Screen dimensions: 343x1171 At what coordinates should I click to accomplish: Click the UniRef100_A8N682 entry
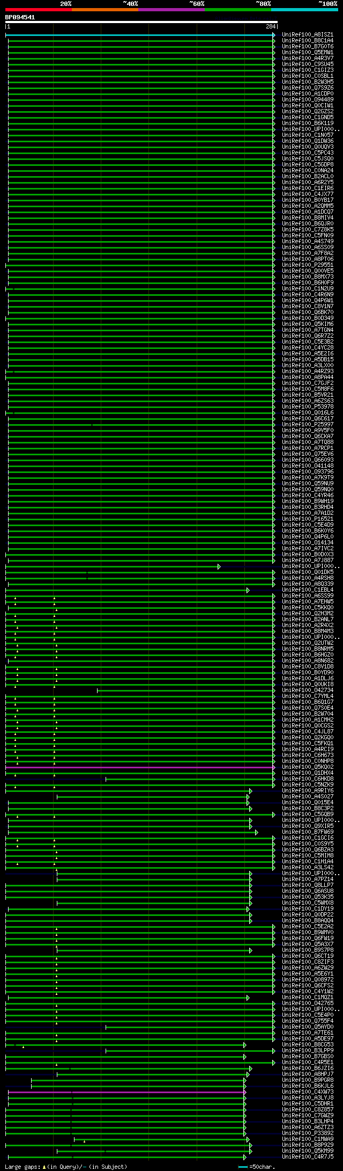[308, 661]
